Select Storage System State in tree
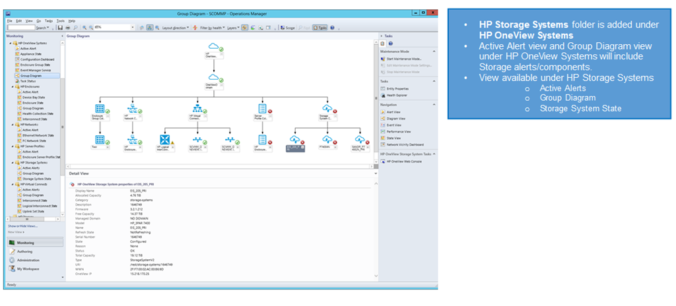Viewport: 676px width, 306px height. pyautogui.click(x=38, y=178)
